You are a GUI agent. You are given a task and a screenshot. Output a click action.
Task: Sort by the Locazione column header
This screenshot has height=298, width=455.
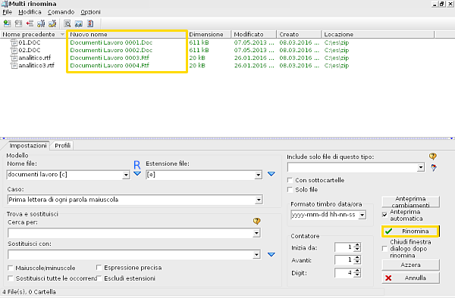pos(378,35)
